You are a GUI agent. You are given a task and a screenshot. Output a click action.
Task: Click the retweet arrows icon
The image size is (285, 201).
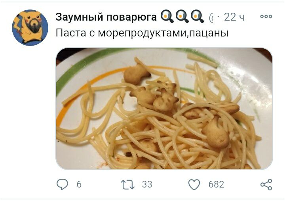[127, 184]
